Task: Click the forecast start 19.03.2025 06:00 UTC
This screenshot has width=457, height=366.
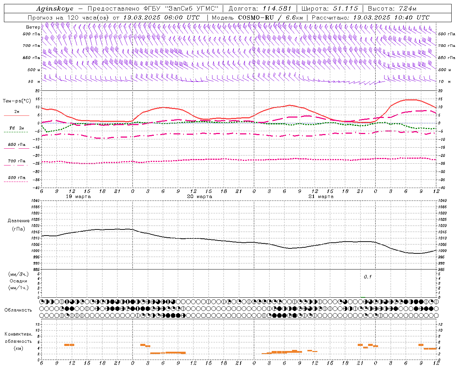Action: click(161, 18)
